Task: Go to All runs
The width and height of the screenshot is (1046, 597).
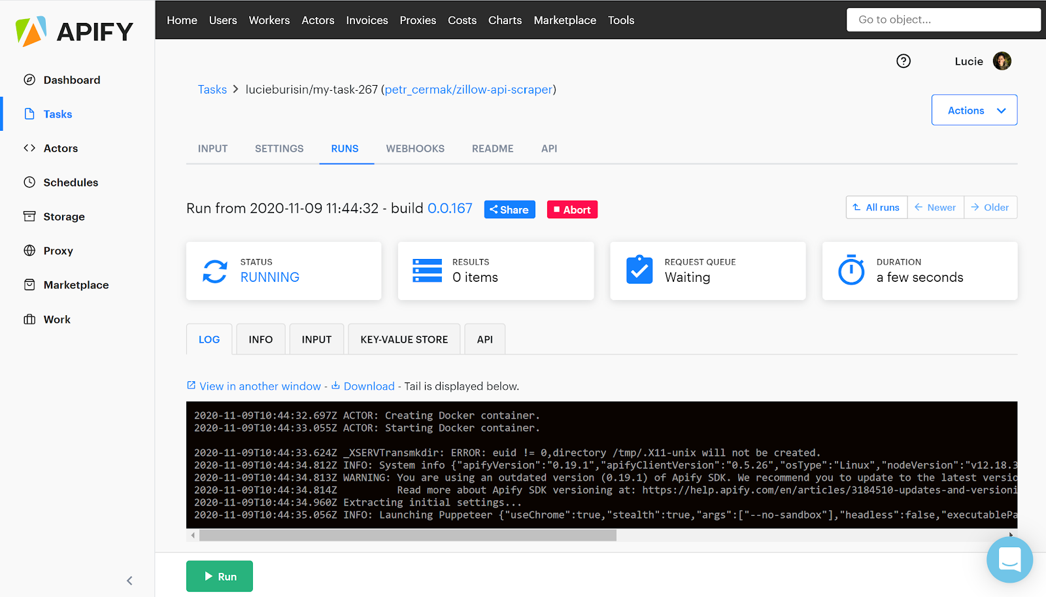Action: click(x=876, y=207)
